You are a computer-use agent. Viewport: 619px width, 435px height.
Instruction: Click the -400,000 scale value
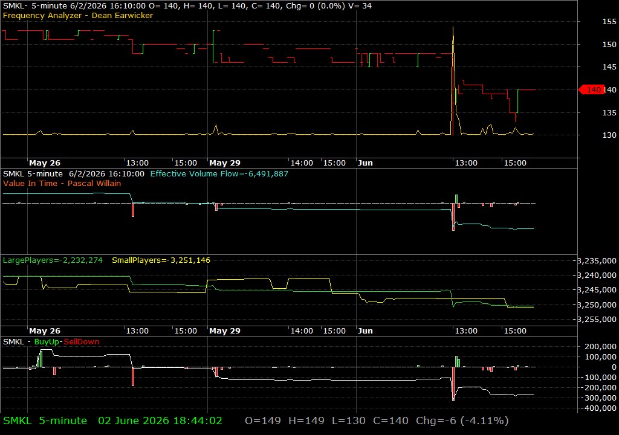[599, 408]
